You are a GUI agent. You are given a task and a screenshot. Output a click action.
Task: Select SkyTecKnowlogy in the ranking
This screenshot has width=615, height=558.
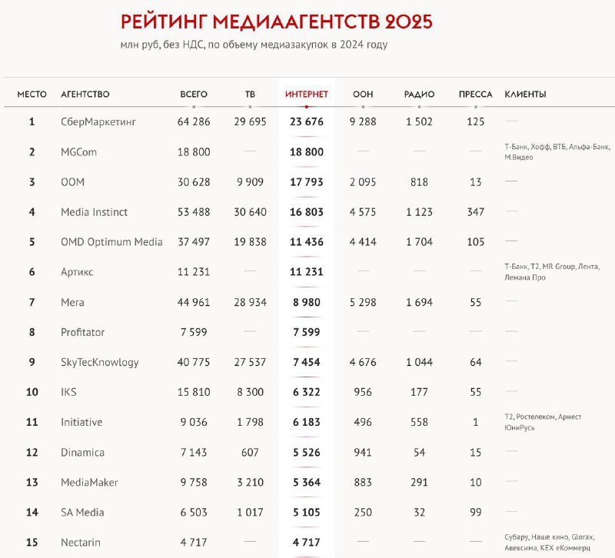pyautogui.click(x=100, y=362)
